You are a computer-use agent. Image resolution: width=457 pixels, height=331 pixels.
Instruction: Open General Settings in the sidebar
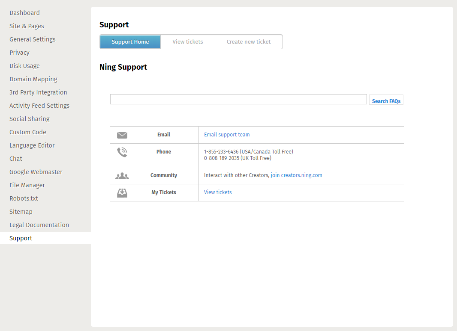pyautogui.click(x=32, y=39)
